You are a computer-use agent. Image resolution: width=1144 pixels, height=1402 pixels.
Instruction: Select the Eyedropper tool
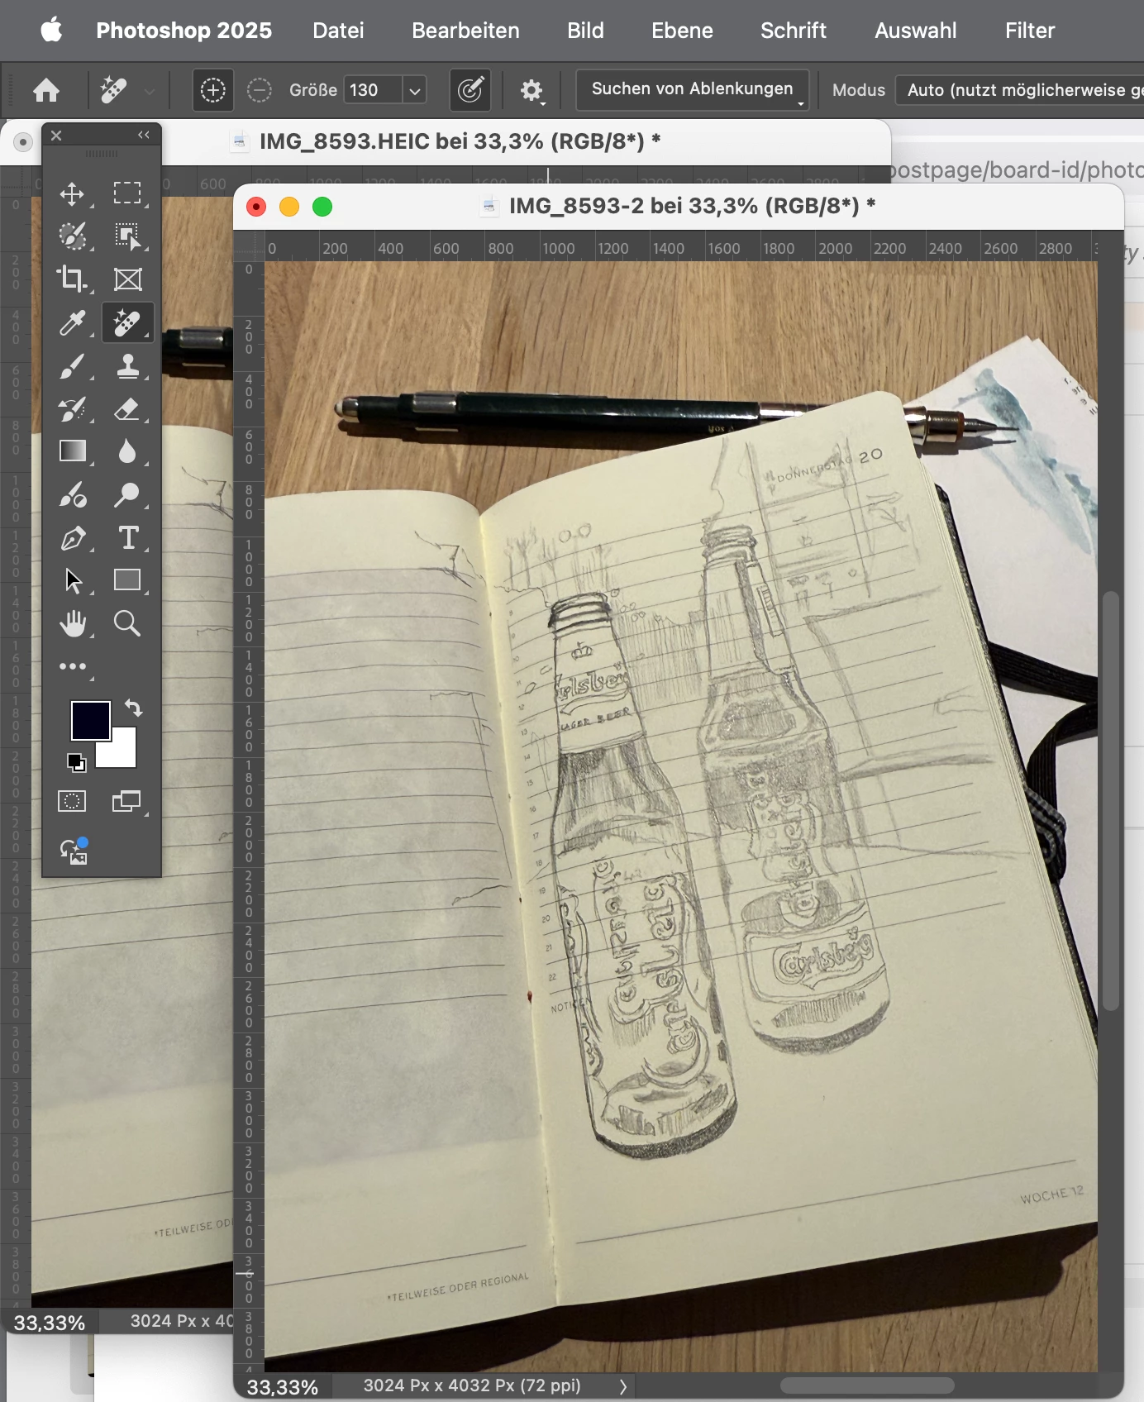coord(72,322)
